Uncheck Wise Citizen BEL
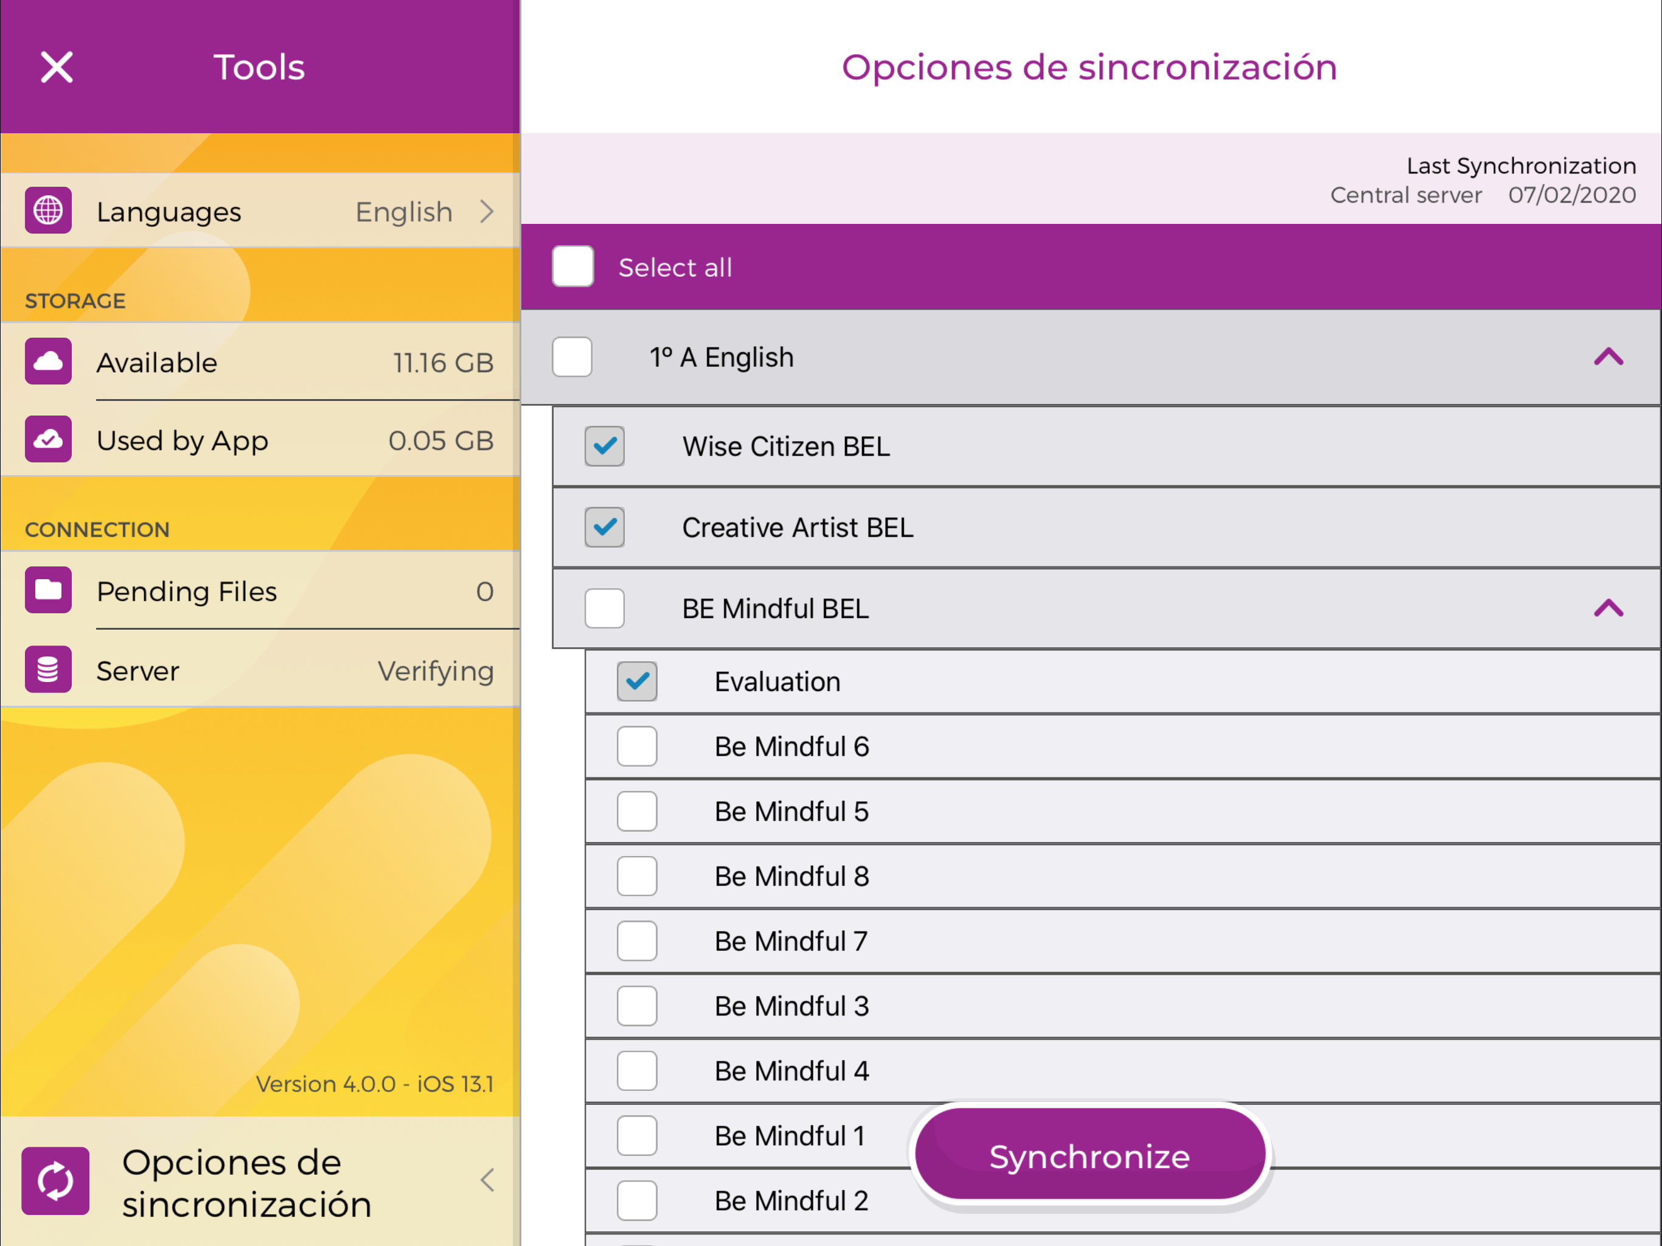 (605, 447)
